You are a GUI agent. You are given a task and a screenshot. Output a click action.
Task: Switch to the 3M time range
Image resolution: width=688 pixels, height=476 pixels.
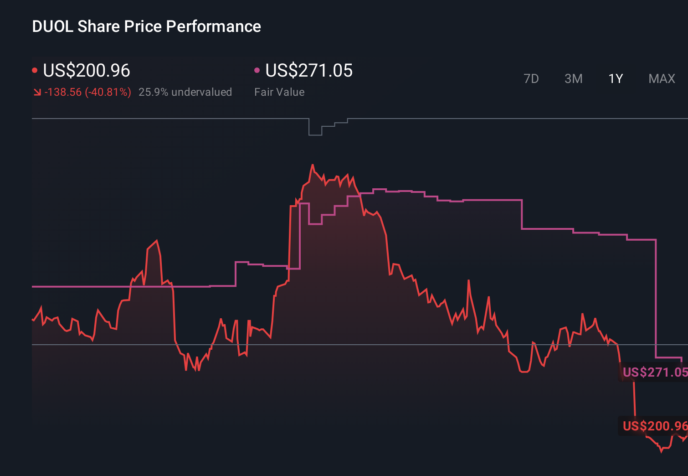(573, 78)
